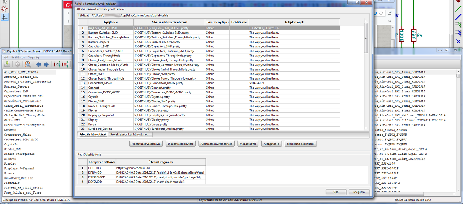Image resolution: width=463 pixels, height=204 pixels.
Task: Select Capacitors_SMD in Cvpcb library list
Action: [16, 92]
